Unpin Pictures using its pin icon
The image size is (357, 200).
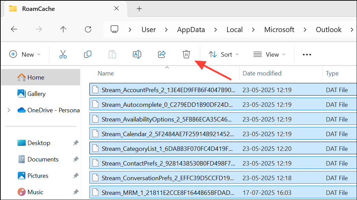(76, 175)
